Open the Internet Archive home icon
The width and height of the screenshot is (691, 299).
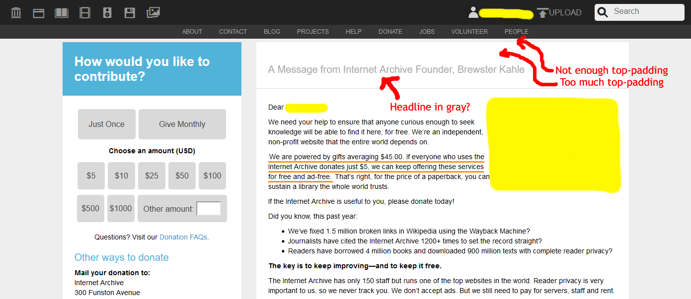click(16, 13)
